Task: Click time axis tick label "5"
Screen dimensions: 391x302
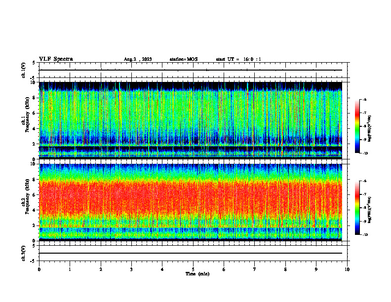Action: (193, 269)
